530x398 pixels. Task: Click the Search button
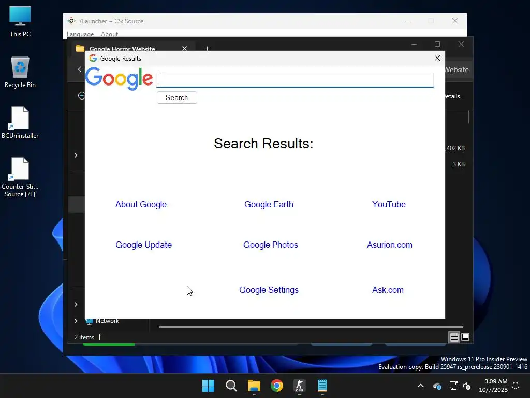point(177,97)
